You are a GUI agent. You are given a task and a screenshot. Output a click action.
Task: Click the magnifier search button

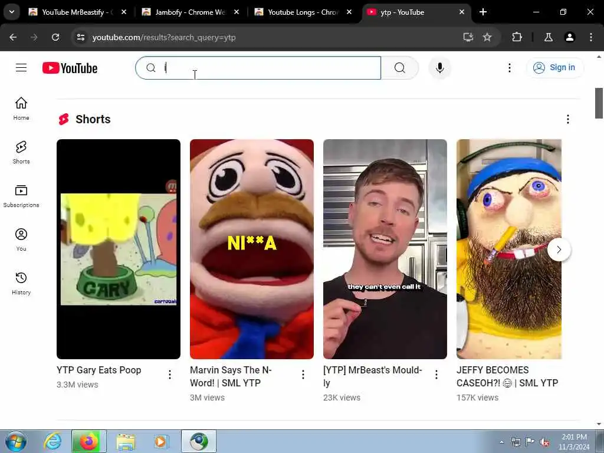point(399,68)
